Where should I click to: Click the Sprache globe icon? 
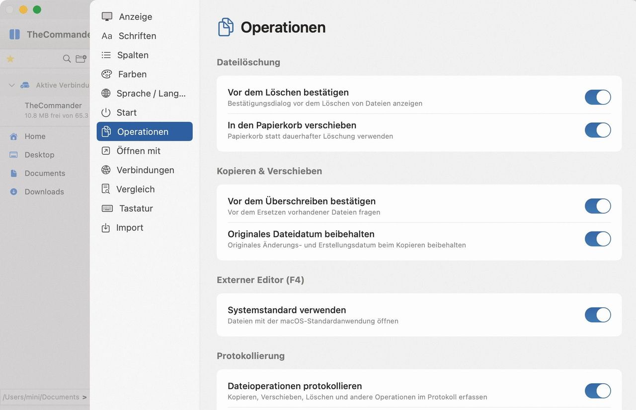(x=106, y=93)
